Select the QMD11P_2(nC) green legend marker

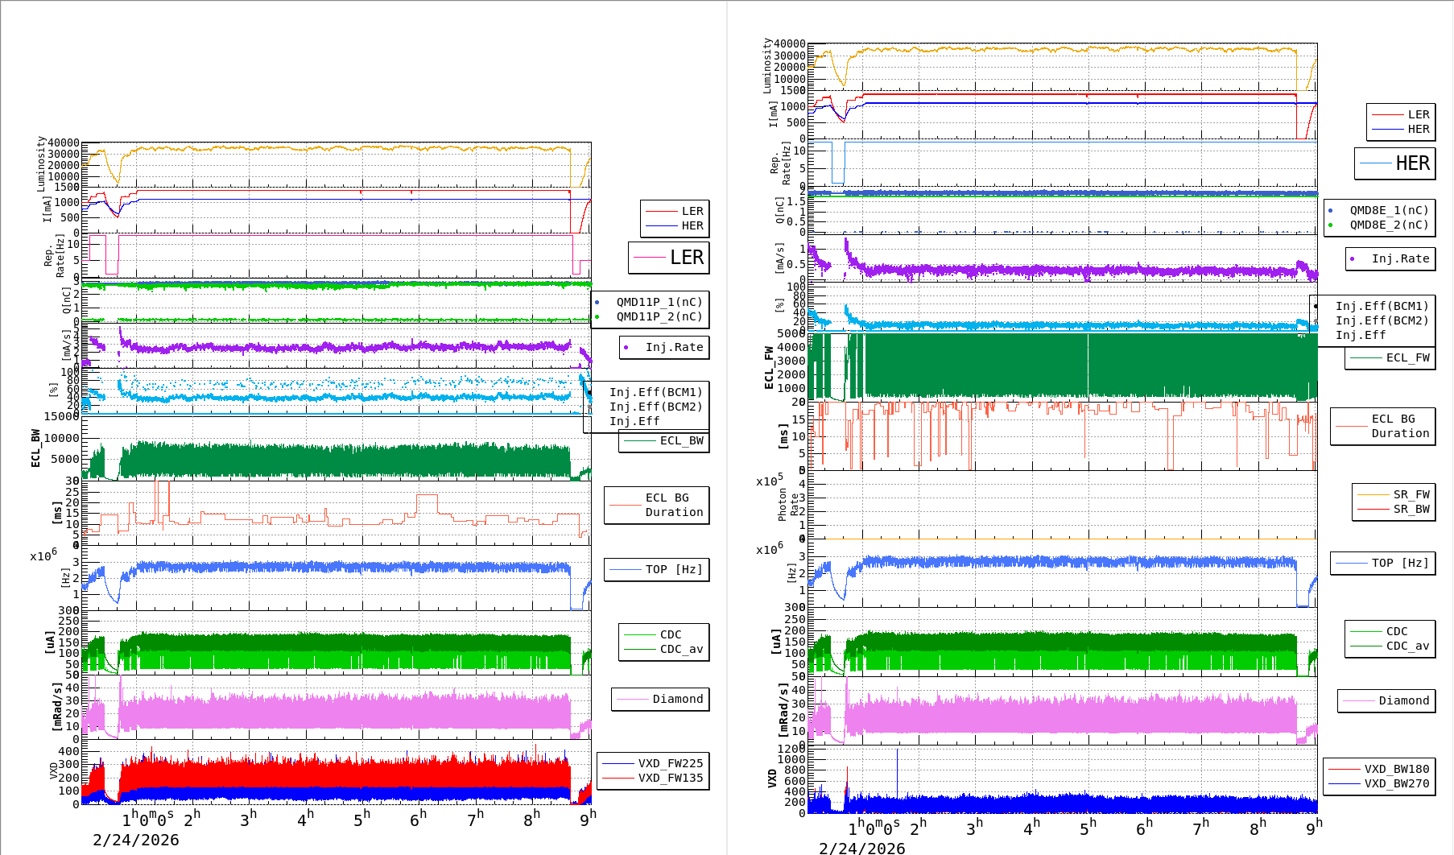click(x=597, y=317)
